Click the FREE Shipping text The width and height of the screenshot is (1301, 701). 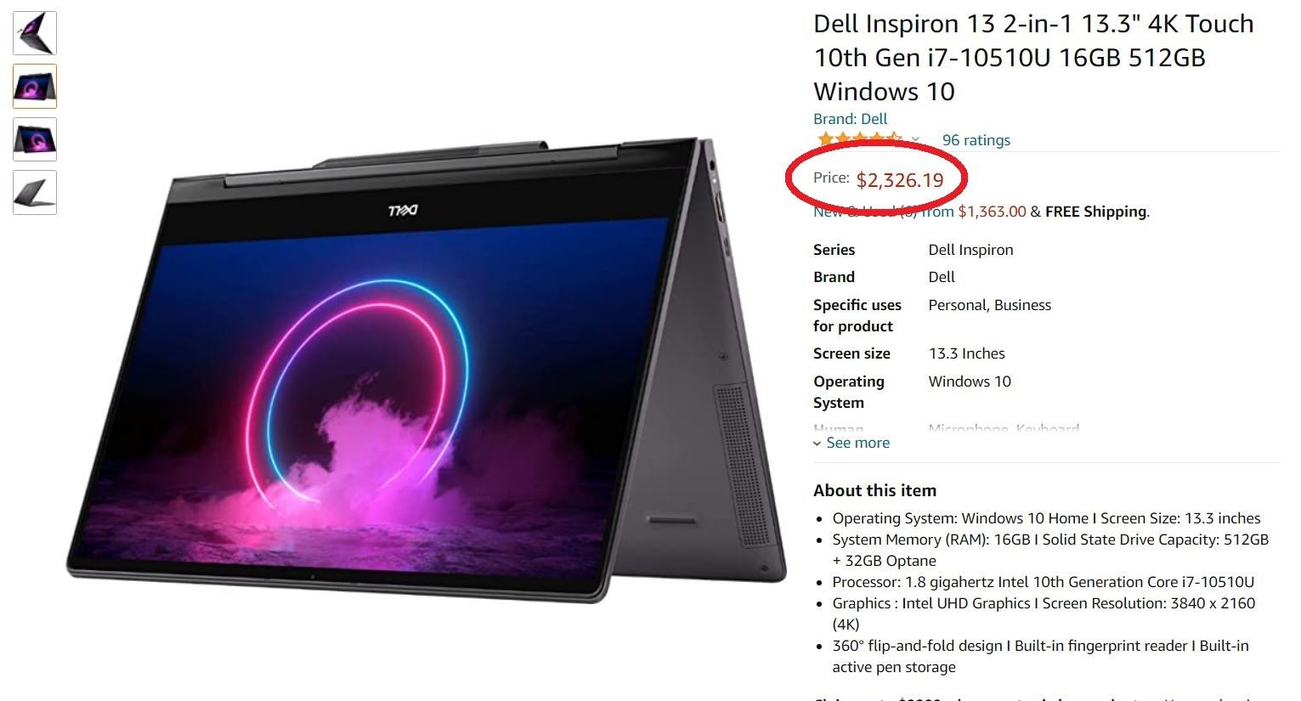click(x=1095, y=212)
